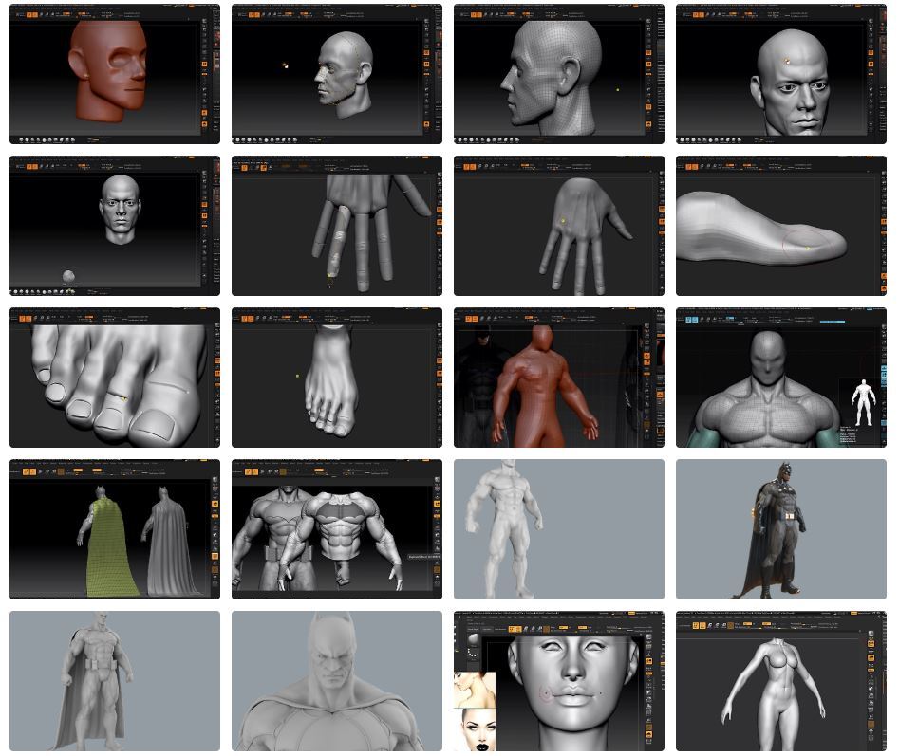Open the green and grey cape comparison thumbnail

click(115, 529)
